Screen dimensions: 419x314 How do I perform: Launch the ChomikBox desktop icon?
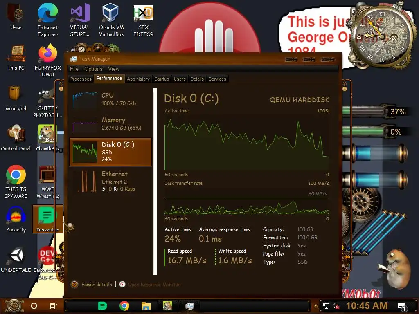[47, 138]
